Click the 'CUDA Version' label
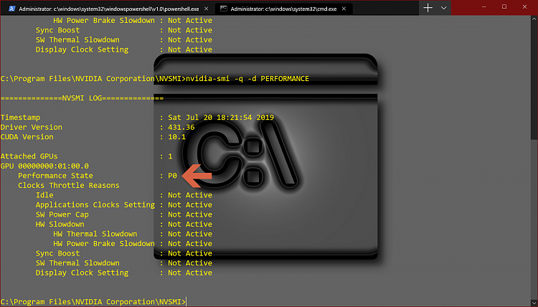Viewport: 538px width, 307px height. 27,137
